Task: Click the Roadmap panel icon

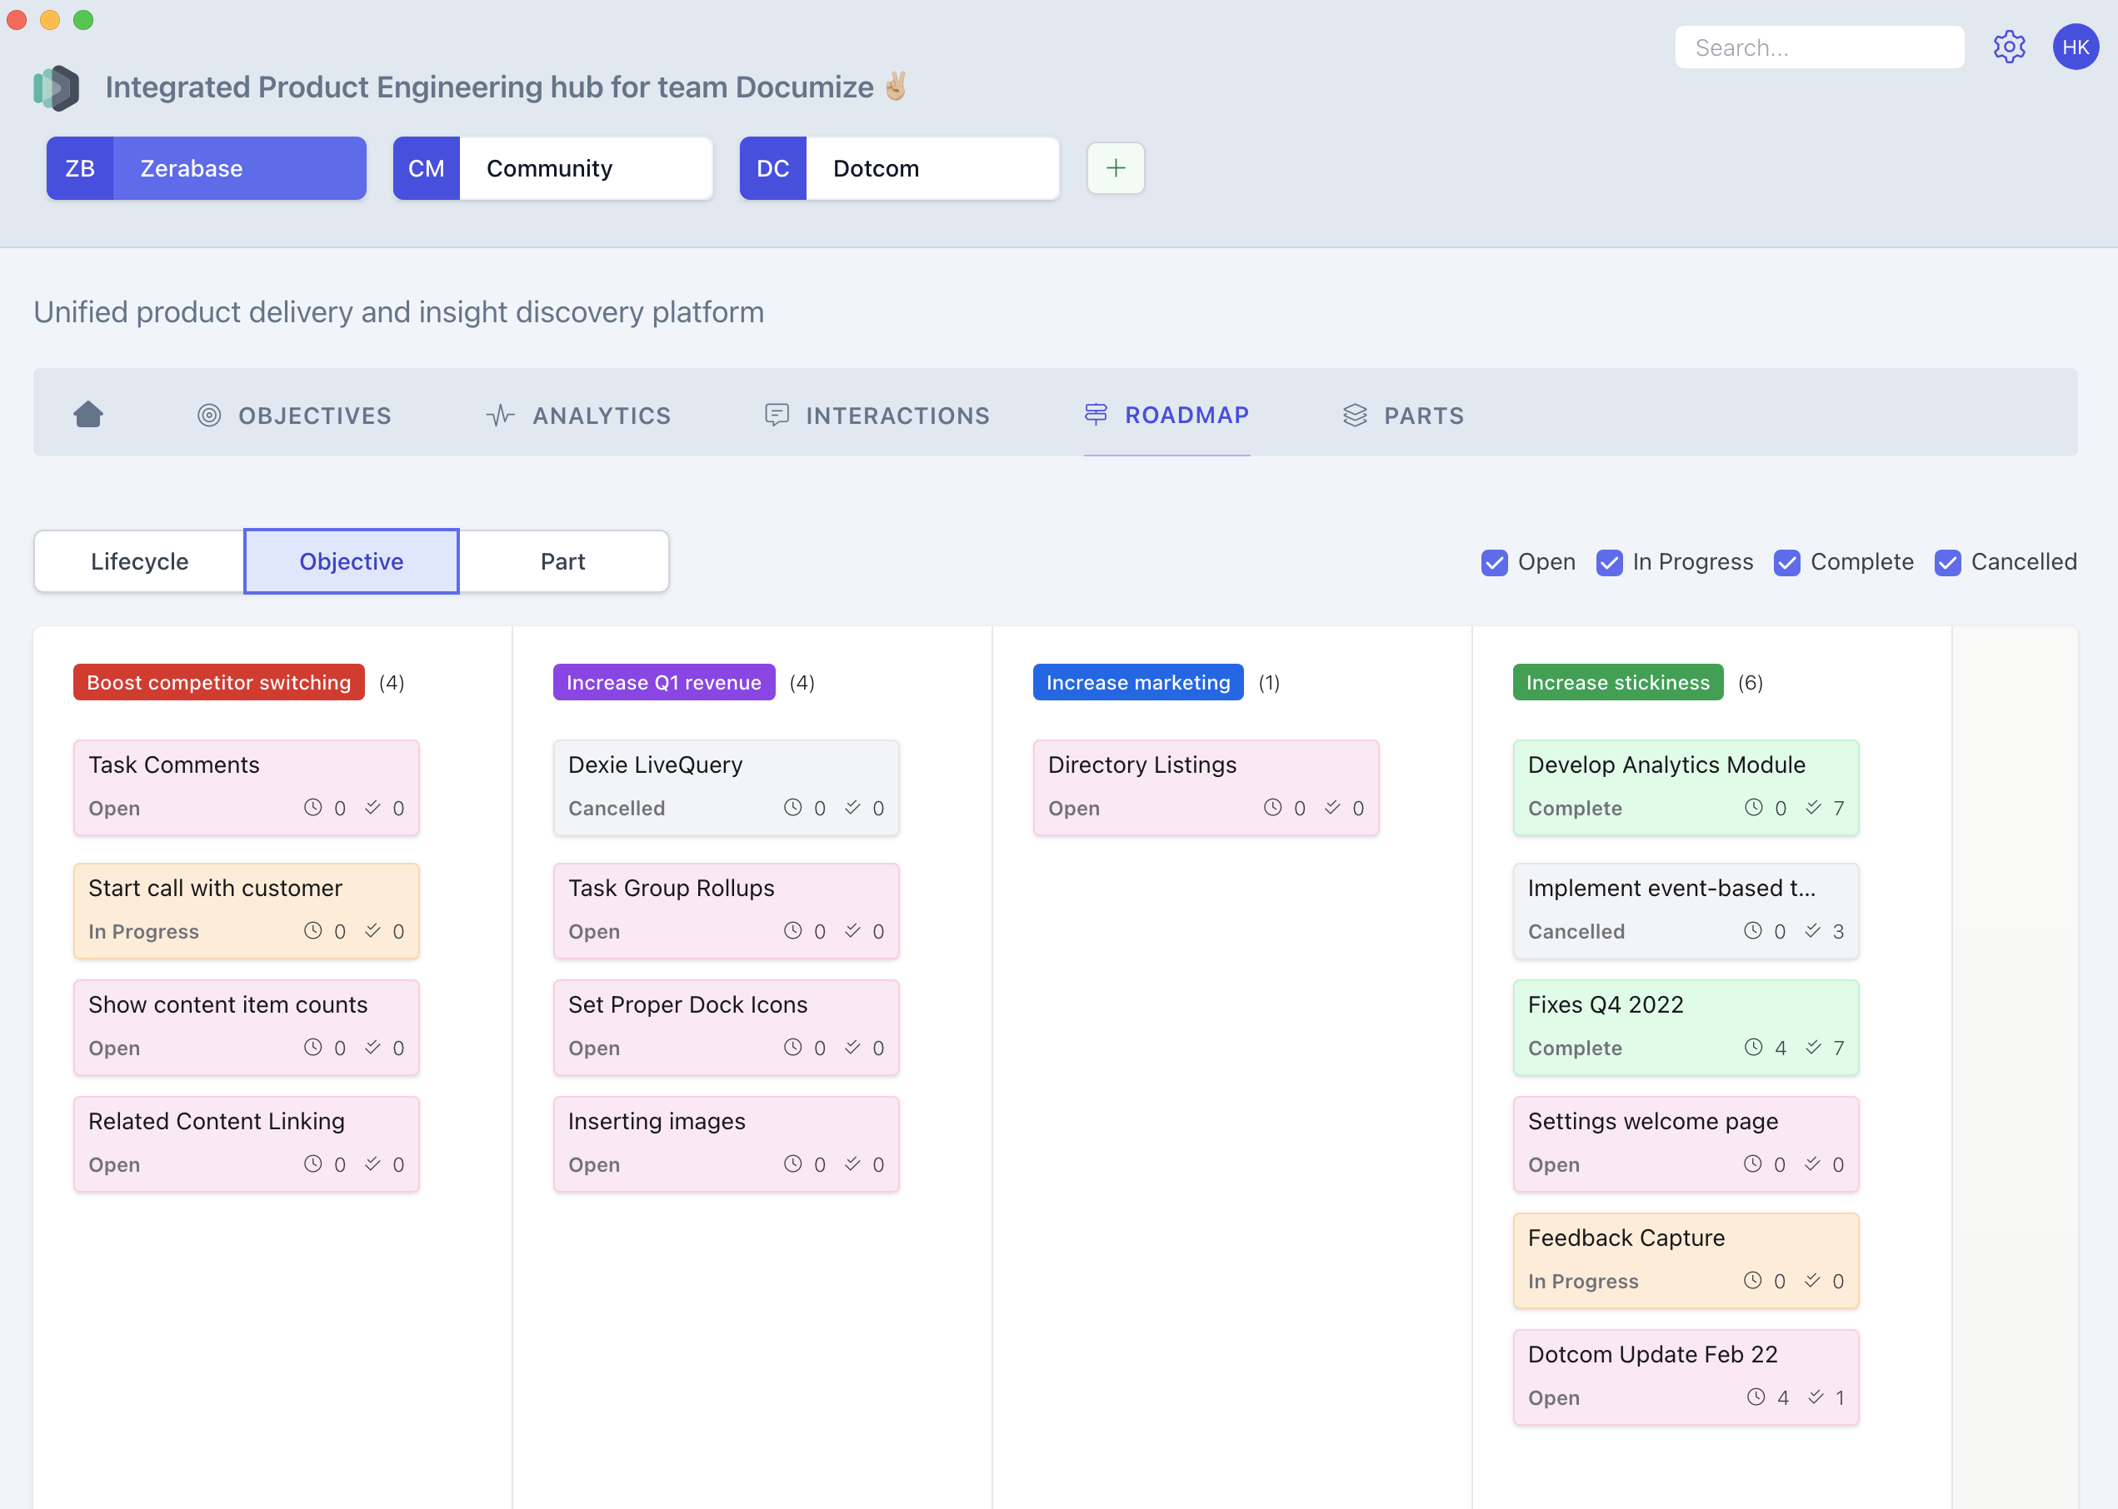Action: tap(1093, 413)
